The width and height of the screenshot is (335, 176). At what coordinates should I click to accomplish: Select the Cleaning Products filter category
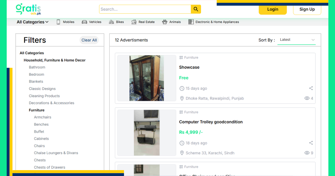tap(44, 96)
